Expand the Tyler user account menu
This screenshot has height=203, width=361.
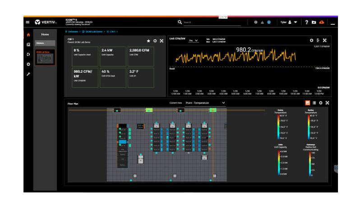pos(288,22)
